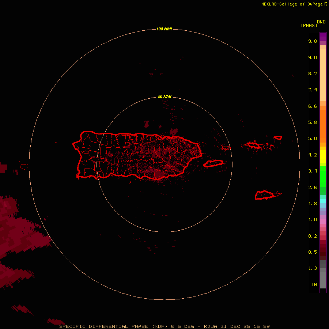
Task: Pick the pink band on color bar
Action: [x=323, y=222]
